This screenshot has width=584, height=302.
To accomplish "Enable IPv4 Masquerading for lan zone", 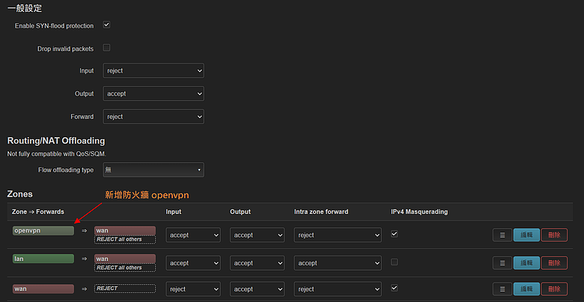I will click(x=394, y=262).
